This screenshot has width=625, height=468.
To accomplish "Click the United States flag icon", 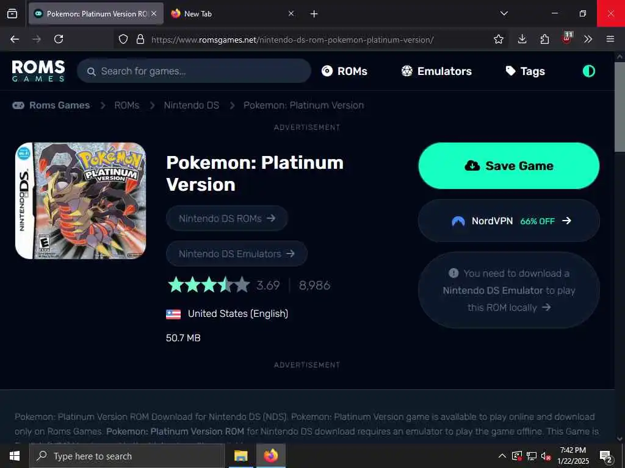I will [x=173, y=314].
